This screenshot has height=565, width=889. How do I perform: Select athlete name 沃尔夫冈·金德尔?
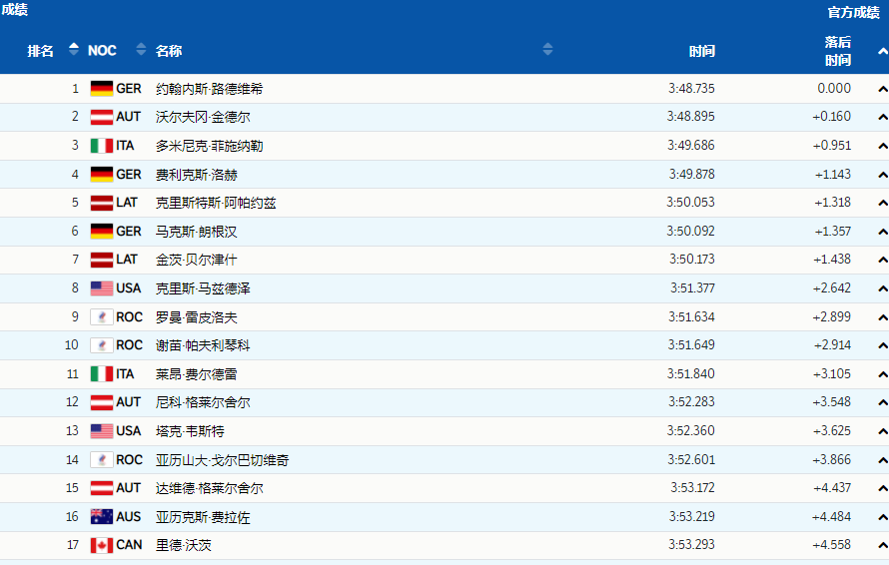pyautogui.click(x=203, y=118)
